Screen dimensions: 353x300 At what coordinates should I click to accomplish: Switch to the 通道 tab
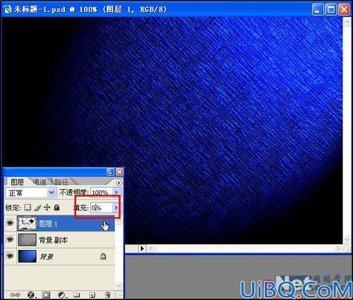[40, 181]
